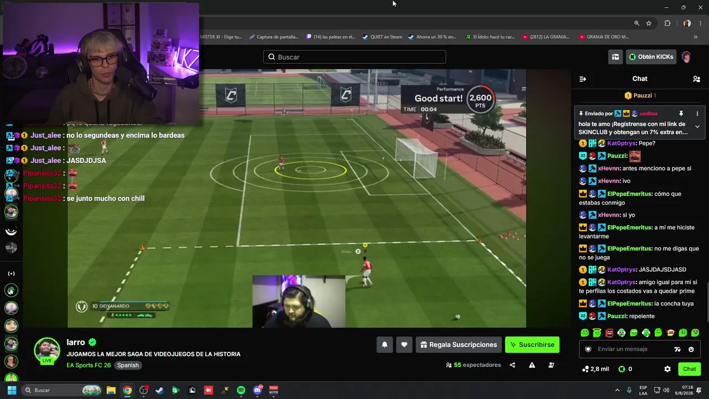Viewport: 709px width, 399px height.
Task: Click xHevnn username in 'si yo' message
Action: tap(609, 215)
